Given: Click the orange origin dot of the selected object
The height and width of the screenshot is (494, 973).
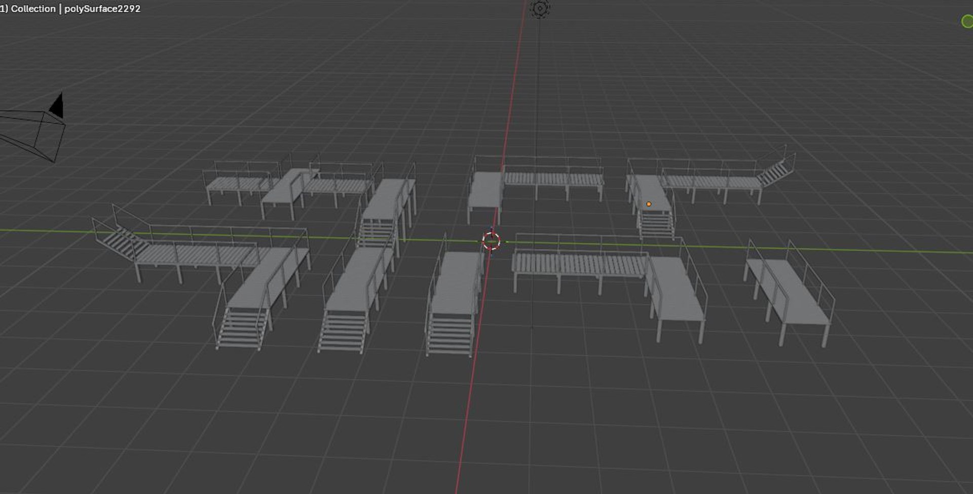Looking at the screenshot, I should pos(649,204).
